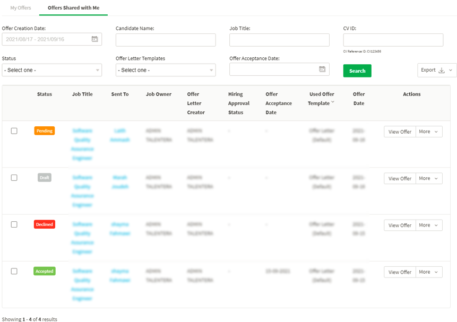Click into the CV ID text box
The image size is (457, 322).
pyautogui.click(x=393, y=40)
